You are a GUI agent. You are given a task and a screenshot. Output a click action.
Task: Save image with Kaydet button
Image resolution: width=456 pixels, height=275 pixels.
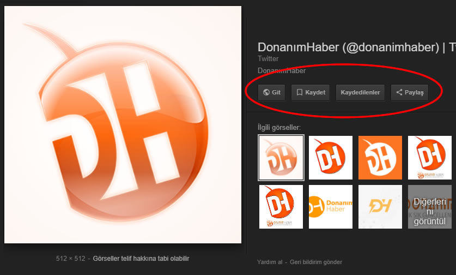tap(311, 92)
